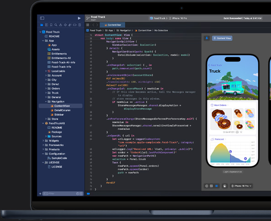
Task: Click the navigator Filter field
Action: click(x=60, y=193)
